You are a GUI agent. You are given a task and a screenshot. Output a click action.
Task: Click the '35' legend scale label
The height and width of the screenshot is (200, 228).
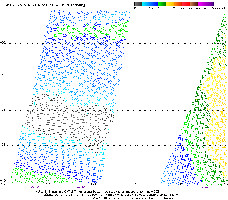190,8
